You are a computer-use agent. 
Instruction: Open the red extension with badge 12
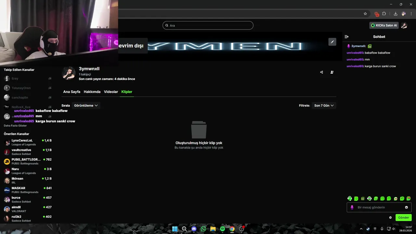click(x=377, y=14)
